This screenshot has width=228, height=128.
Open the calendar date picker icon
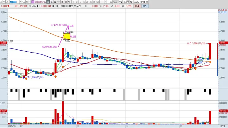click(x=147, y=2)
